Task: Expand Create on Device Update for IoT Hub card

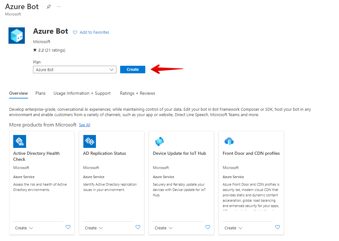Action: pyautogui.click(x=164, y=228)
